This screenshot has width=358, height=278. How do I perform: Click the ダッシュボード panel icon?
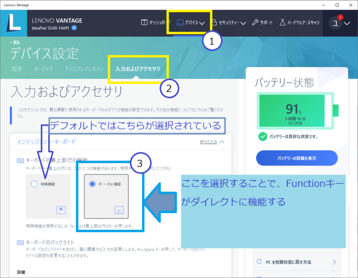pos(144,22)
